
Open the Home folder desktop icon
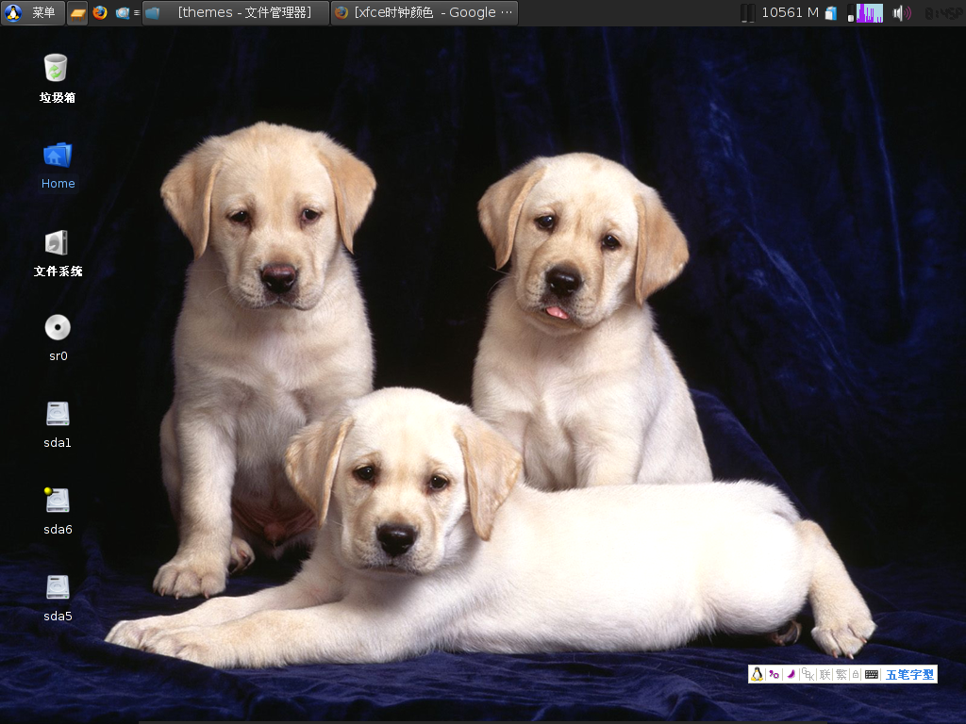57,156
